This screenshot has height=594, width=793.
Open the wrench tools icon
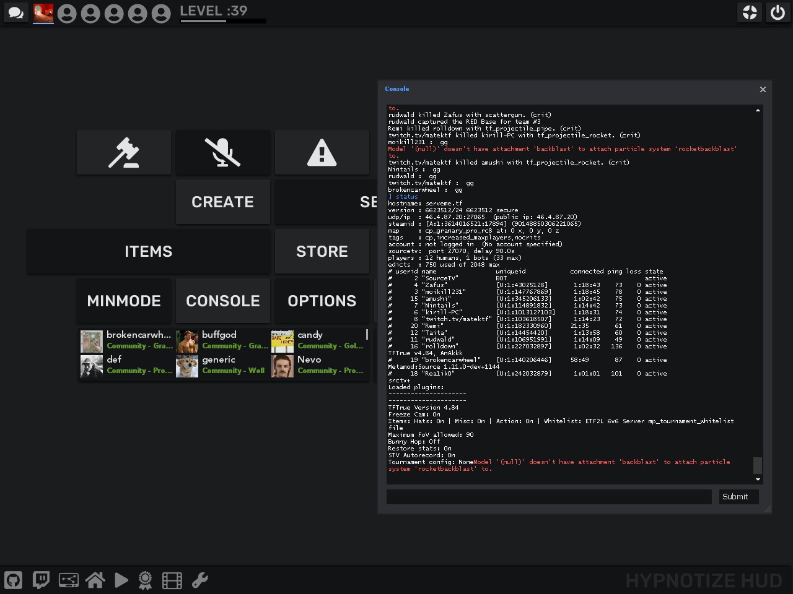coord(199,580)
